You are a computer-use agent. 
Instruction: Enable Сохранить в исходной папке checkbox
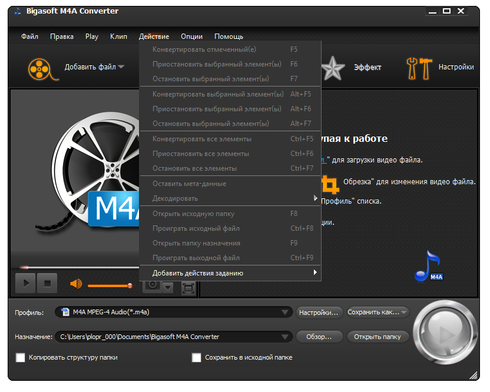[x=196, y=358]
